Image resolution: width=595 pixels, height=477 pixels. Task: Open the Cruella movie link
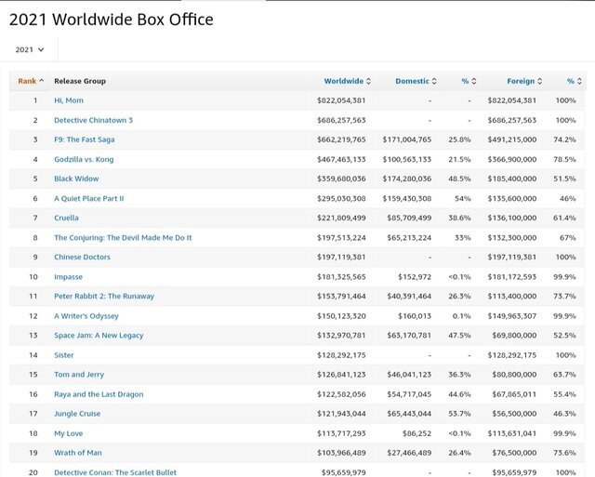coord(66,218)
